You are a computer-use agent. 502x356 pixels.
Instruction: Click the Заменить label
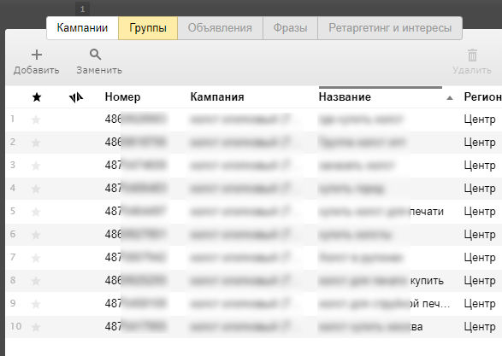[x=99, y=70]
